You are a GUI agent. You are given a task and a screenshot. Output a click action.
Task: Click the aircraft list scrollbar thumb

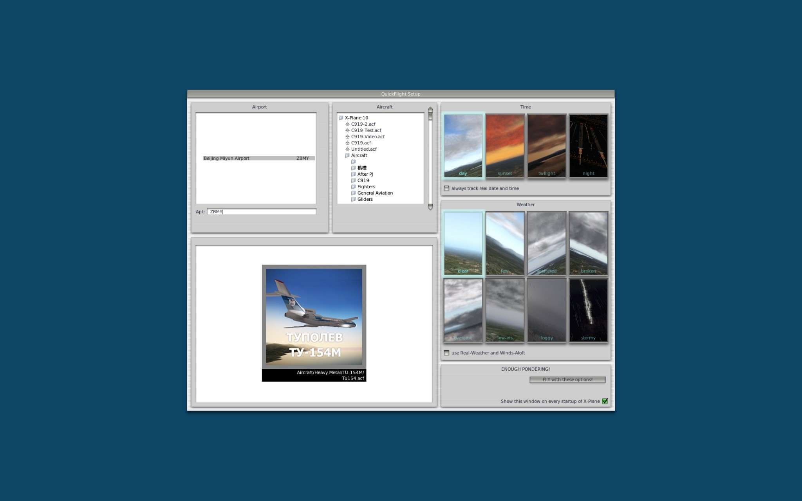click(430, 116)
